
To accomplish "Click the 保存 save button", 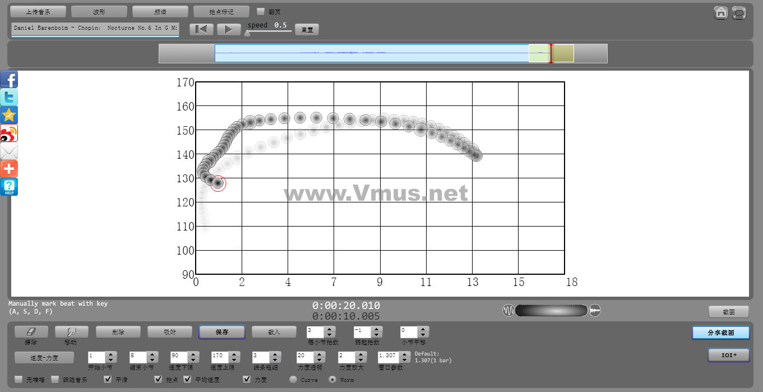I will pyautogui.click(x=221, y=332).
